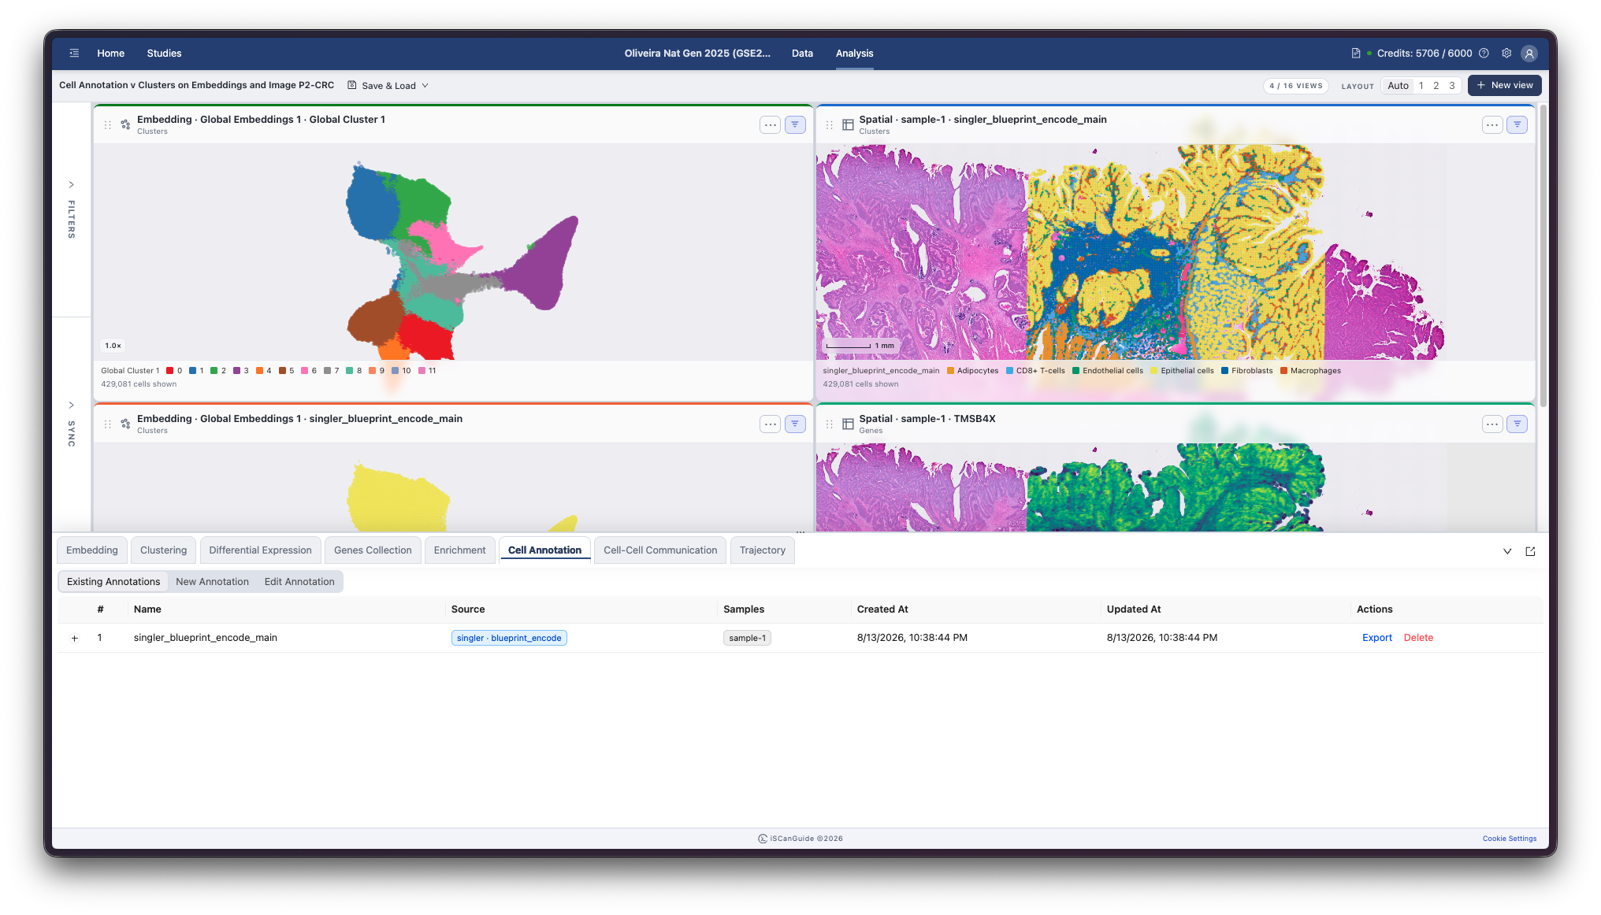Click the Save & Load disk icon

352,85
